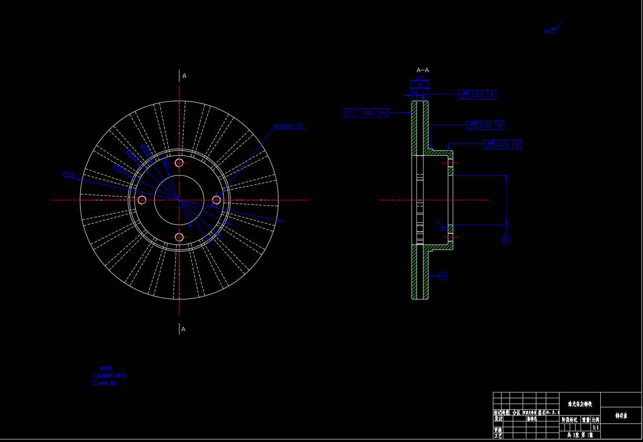The image size is (643, 442).
Task: Click the A-A section view title
Action: tap(422, 70)
